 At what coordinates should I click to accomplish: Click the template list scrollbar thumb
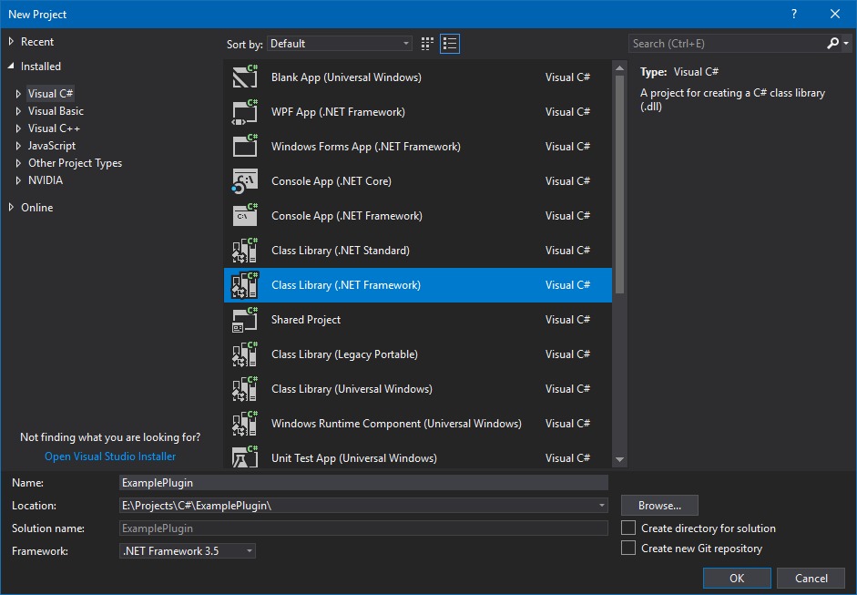click(x=619, y=185)
